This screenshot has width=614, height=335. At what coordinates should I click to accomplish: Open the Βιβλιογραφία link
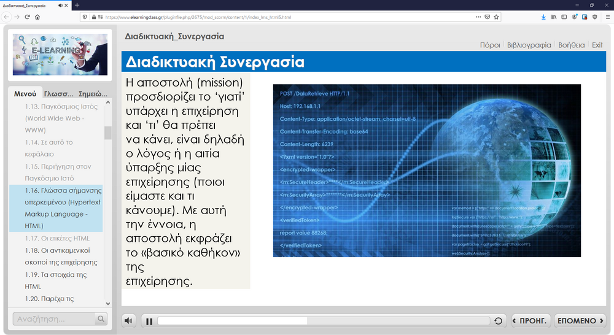tap(529, 45)
